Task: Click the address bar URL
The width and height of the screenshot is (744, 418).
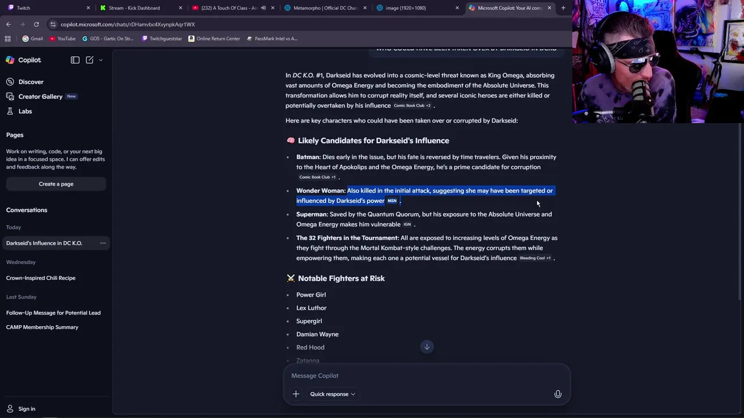Action: [x=127, y=24]
